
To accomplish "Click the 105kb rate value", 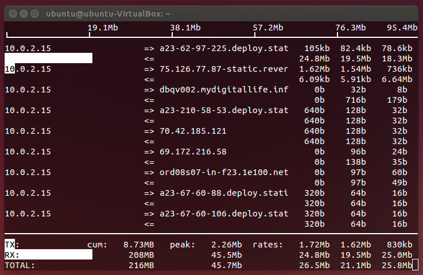I will 317,49.
